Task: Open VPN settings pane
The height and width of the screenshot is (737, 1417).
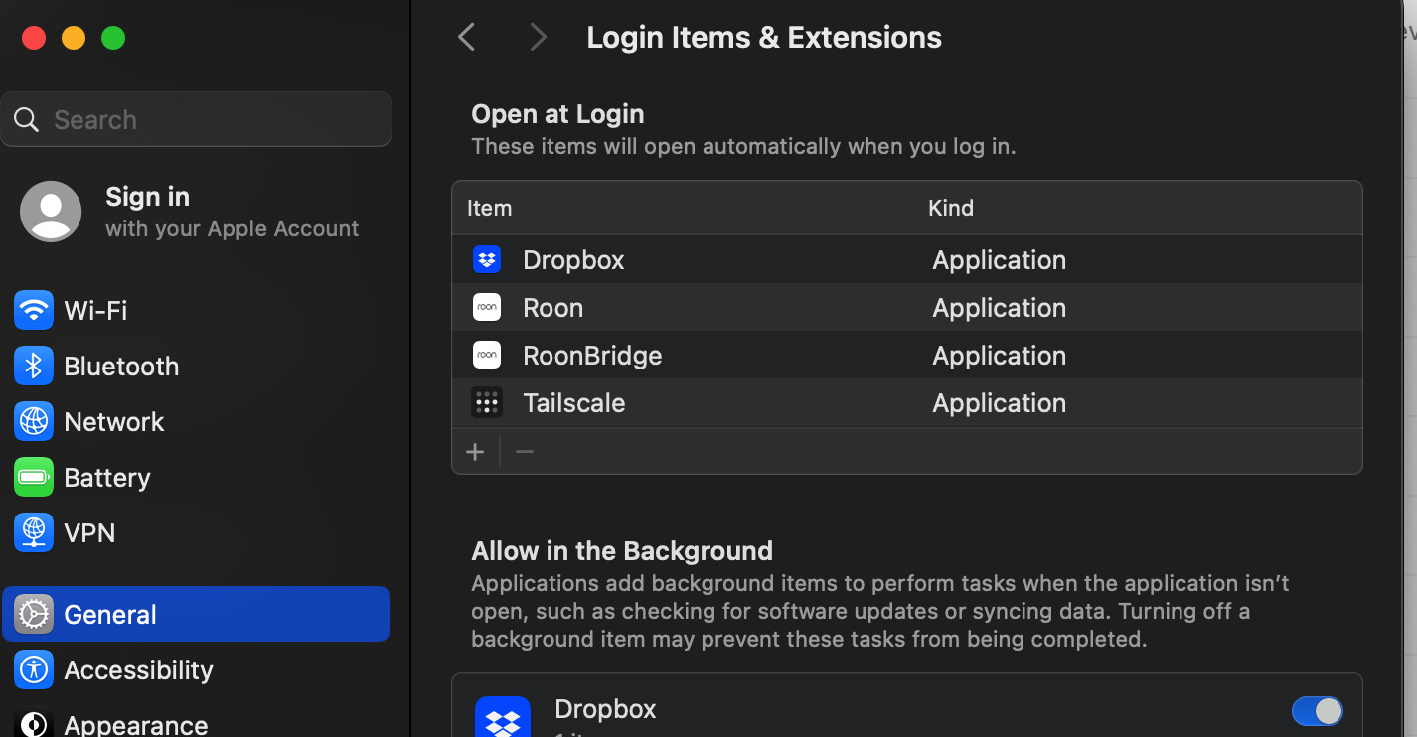Action: pos(196,532)
